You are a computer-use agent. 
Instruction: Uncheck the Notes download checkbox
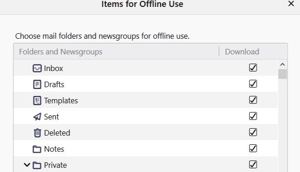tap(253, 148)
